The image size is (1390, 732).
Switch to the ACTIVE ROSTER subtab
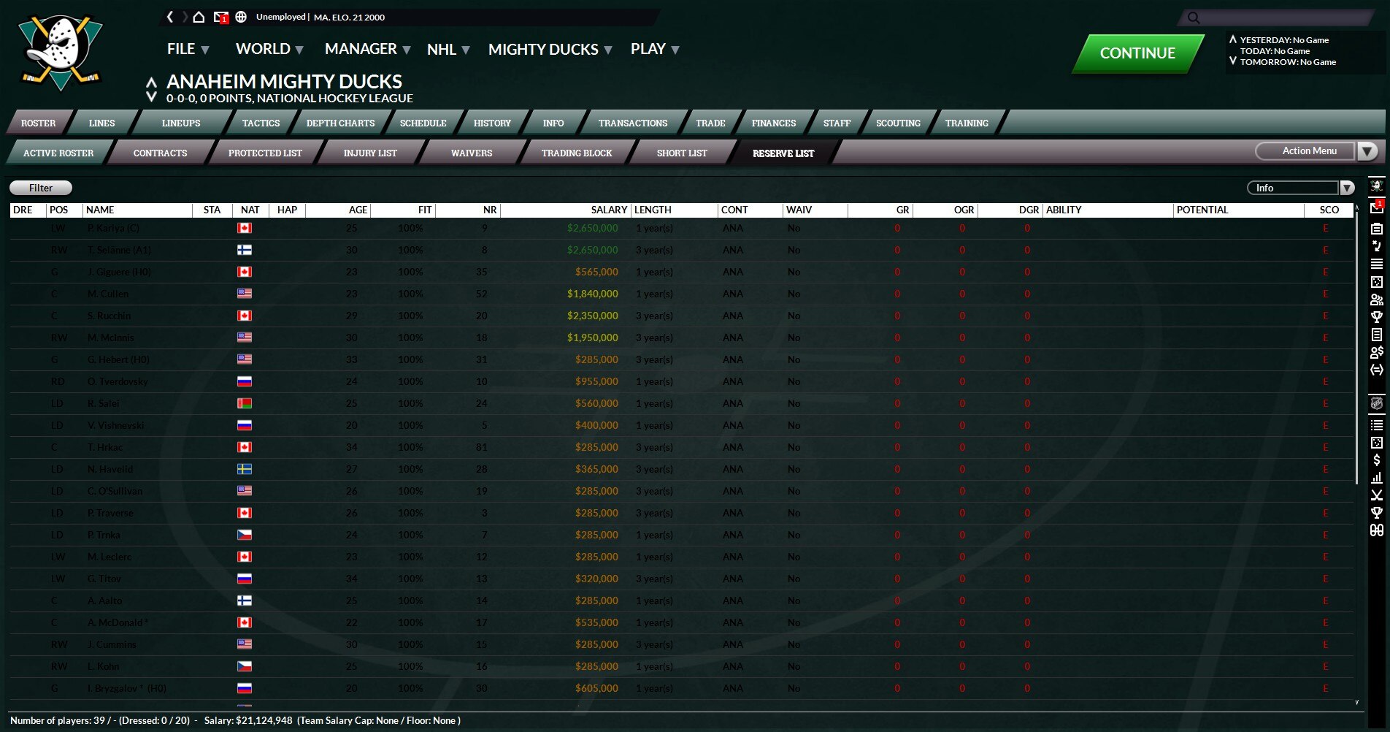(58, 153)
